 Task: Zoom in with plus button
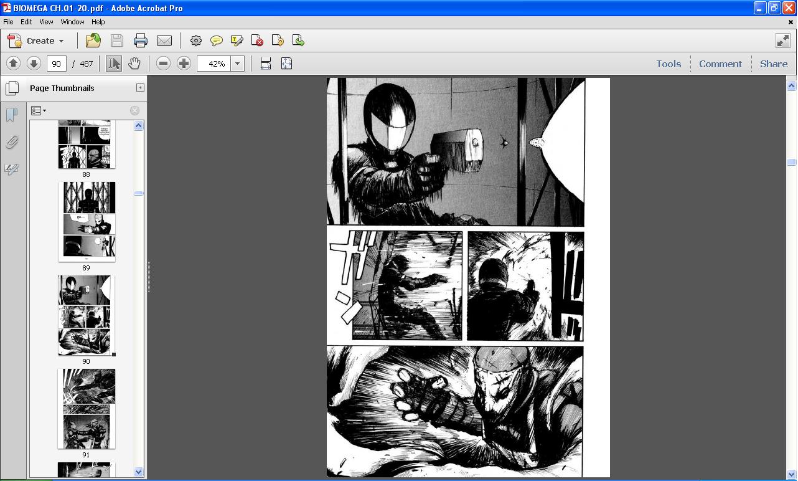pos(184,64)
